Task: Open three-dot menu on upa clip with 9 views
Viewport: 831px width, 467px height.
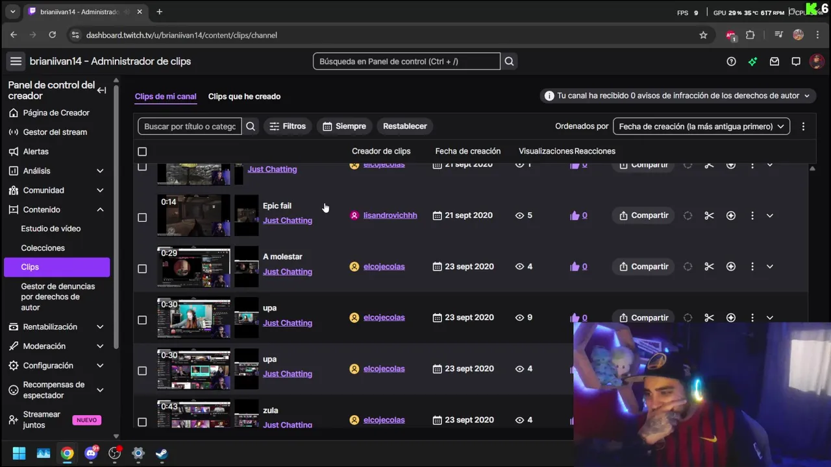Action: click(x=752, y=318)
